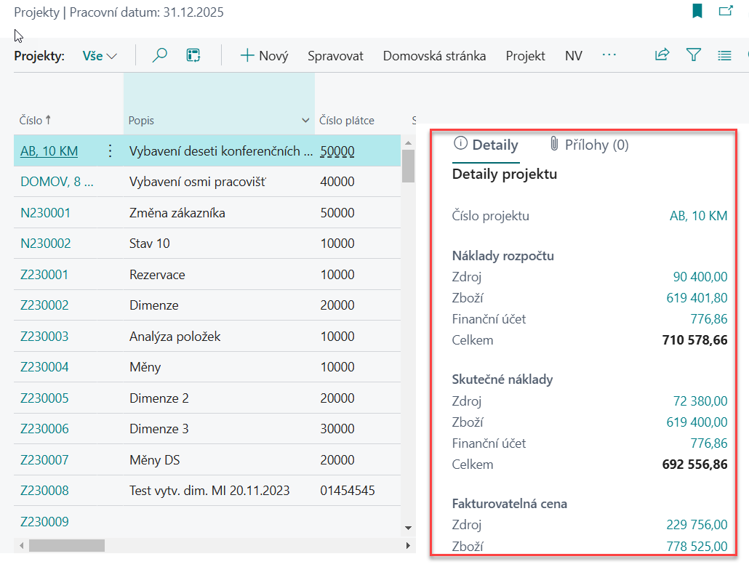Click Skutečné náklady Celkem value 692 556,86

tap(694, 465)
